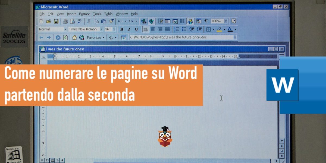The image size is (326, 163).
Task: Open the 100% zoom dropdown
Action: 226,21
